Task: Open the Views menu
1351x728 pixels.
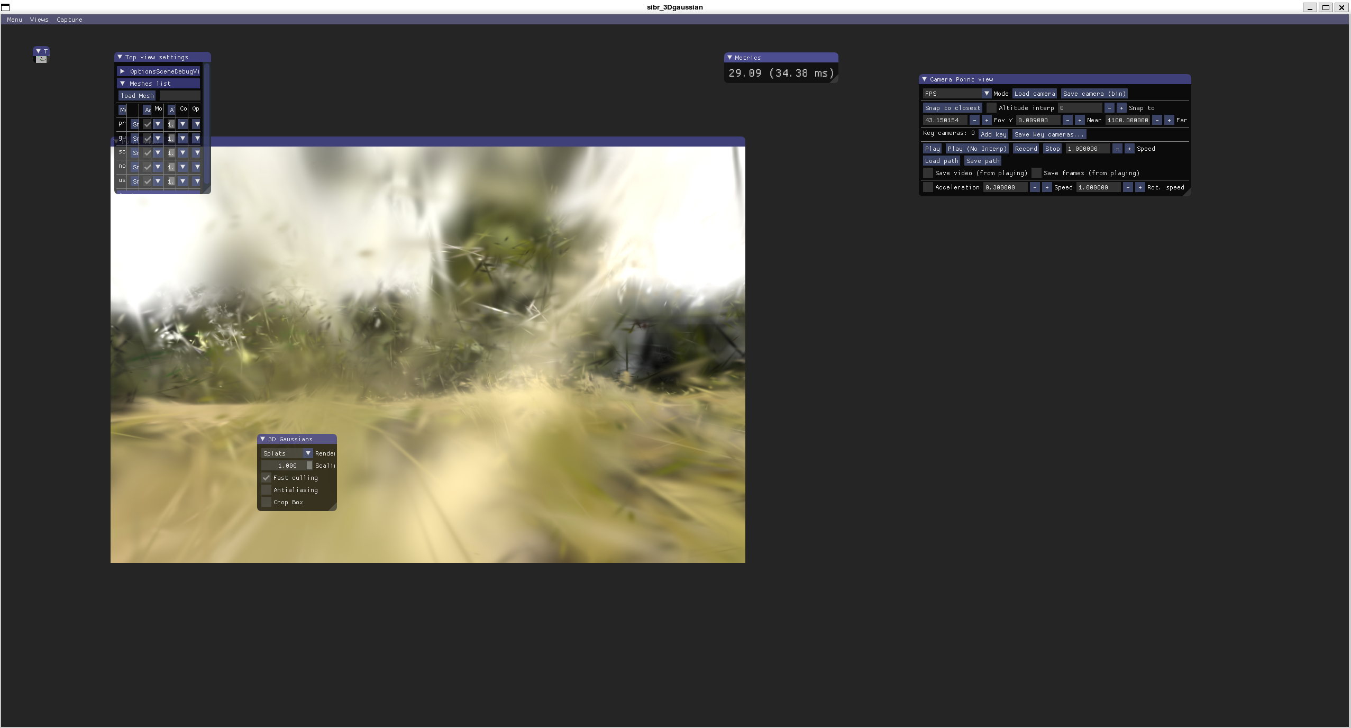Action: (x=39, y=20)
